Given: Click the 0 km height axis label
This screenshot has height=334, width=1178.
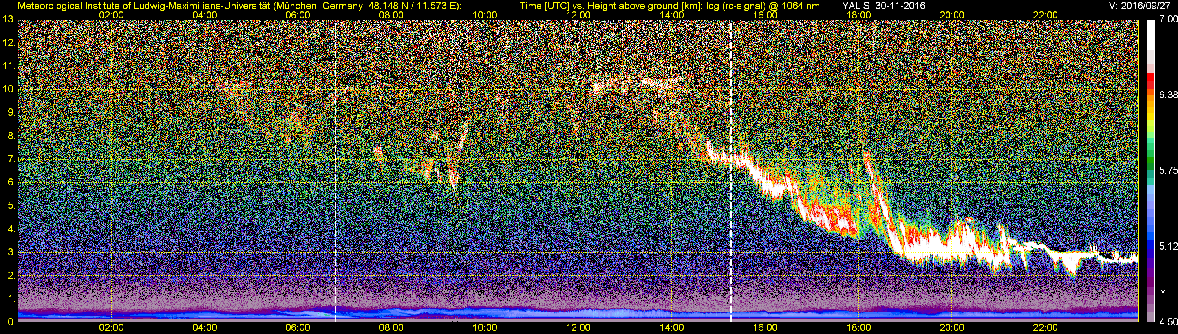Looking at the screenshot, I should pos(11,322).
